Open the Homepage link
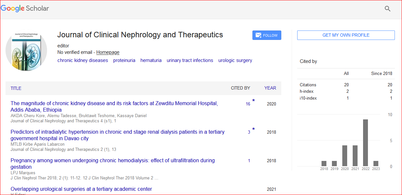This screenshot has width=402, height=195. 108,52
